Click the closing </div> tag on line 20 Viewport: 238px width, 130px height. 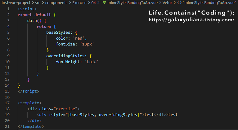pyautogui.click(x=34, y=121)
